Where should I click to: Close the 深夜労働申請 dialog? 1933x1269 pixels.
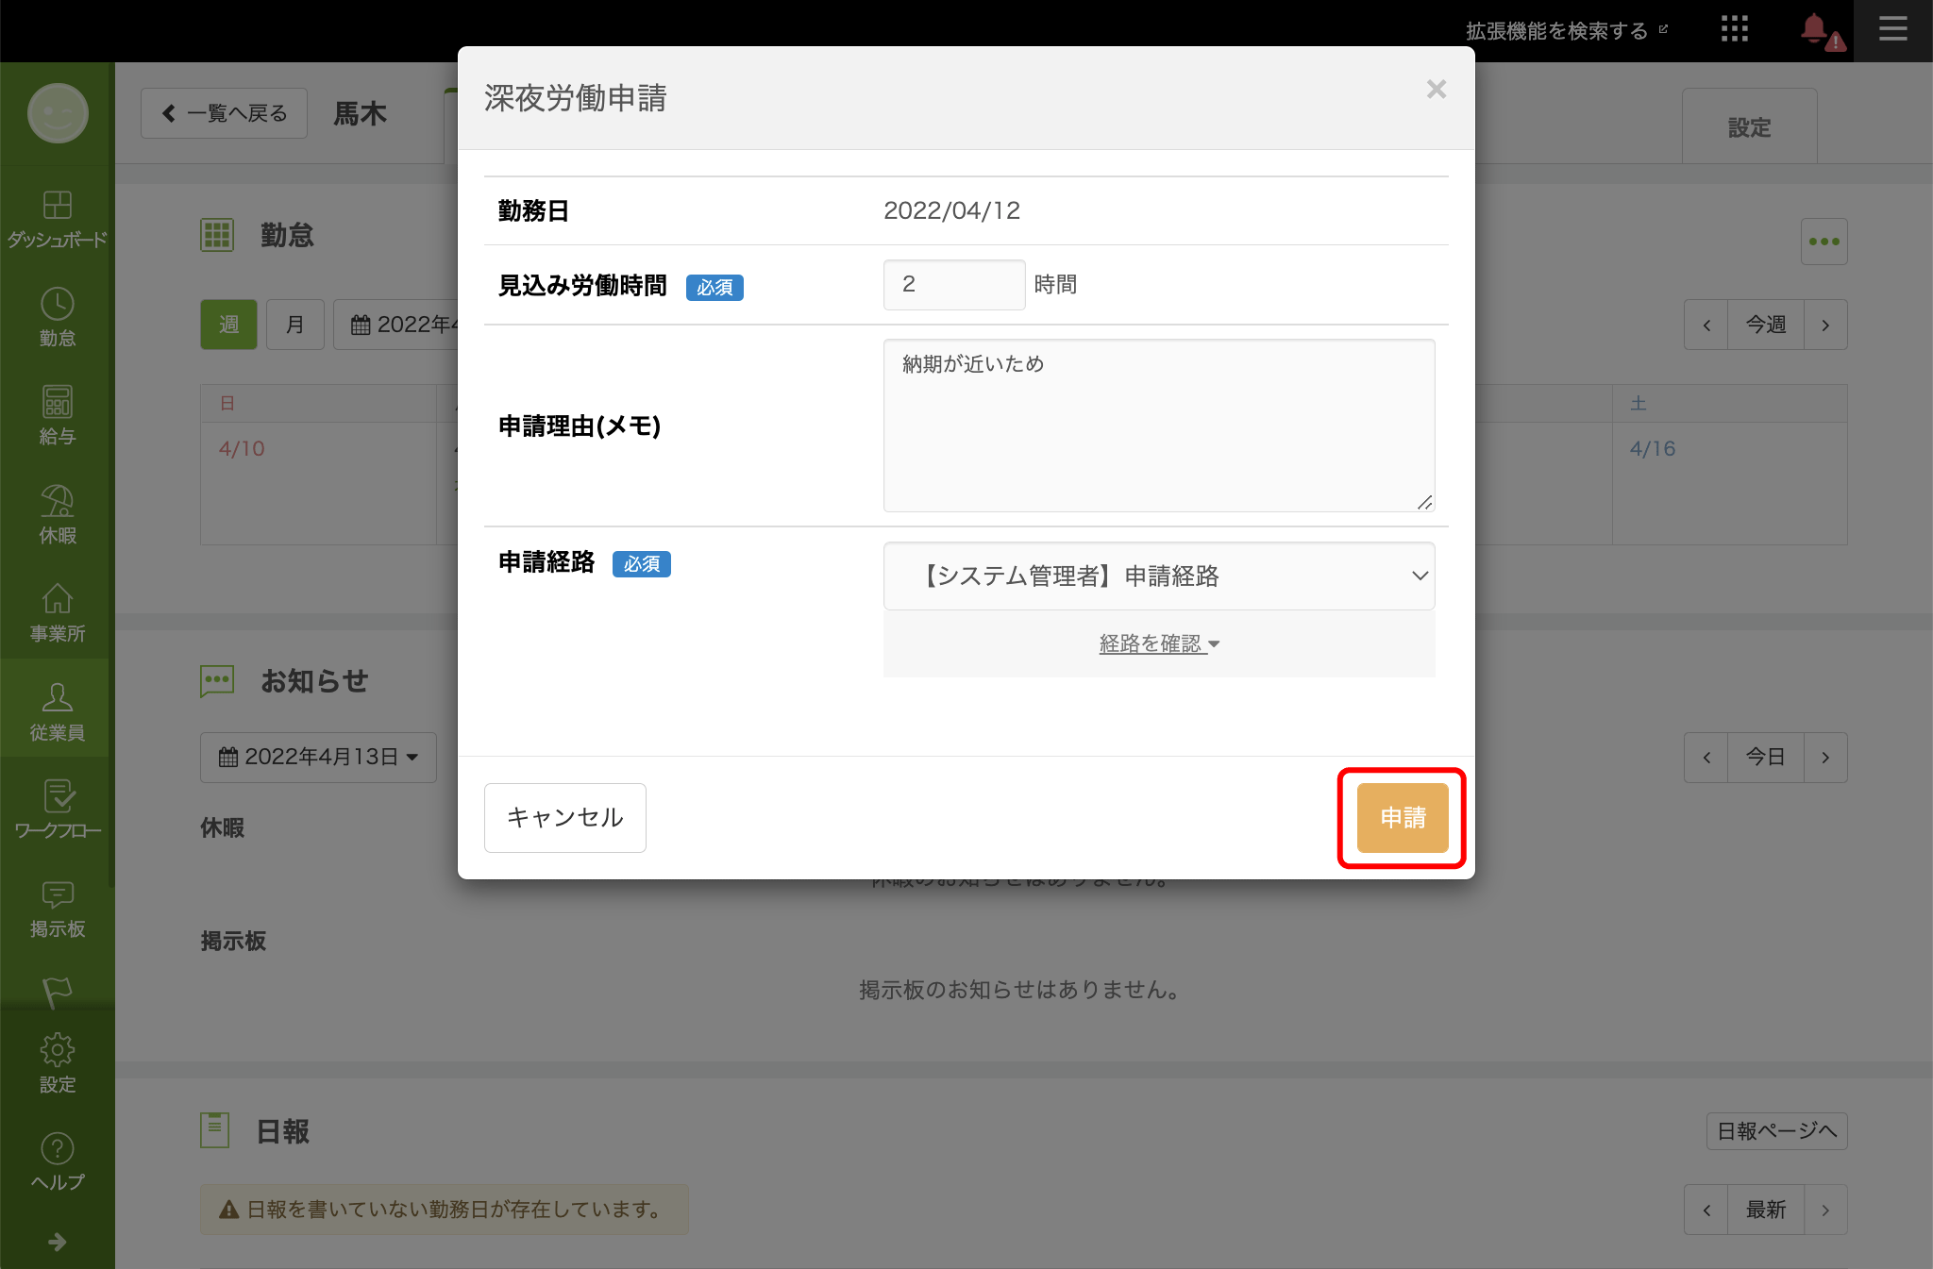[x=1436, y=90]
